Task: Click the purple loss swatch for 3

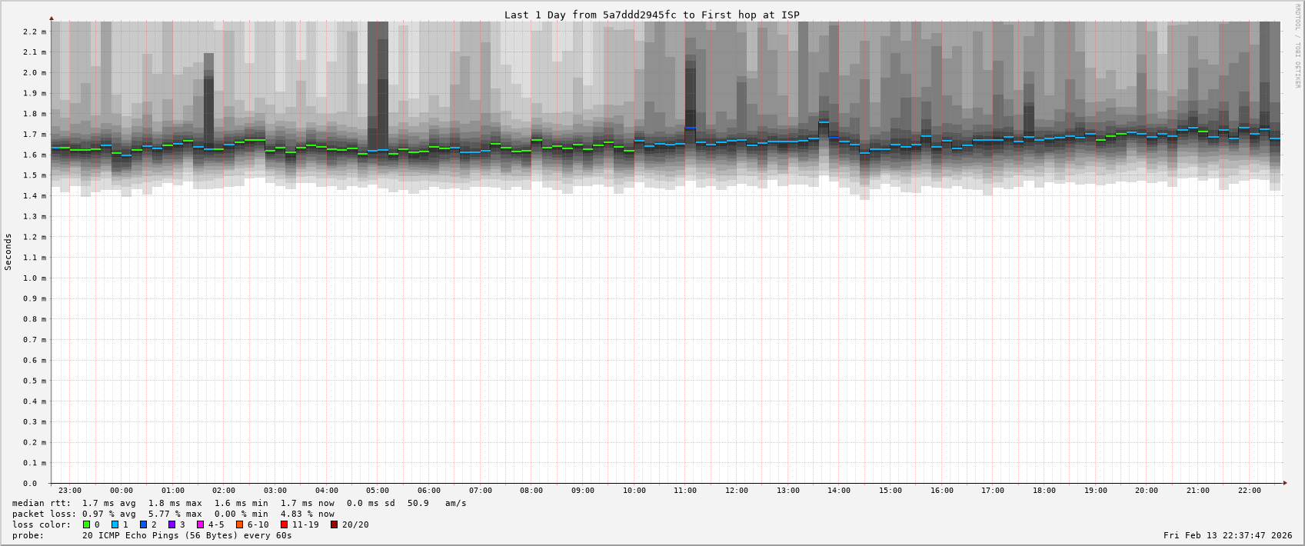Action: (171, 524)
